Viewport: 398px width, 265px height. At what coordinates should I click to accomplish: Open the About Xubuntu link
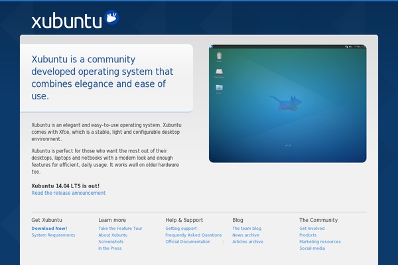pyautogui.click(x=113, y=235)
